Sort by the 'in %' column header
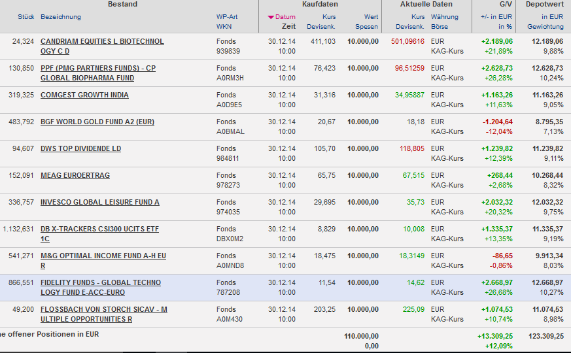Image resolution: width=571 pixels, height=353 pixels. [x=506, y=27]
